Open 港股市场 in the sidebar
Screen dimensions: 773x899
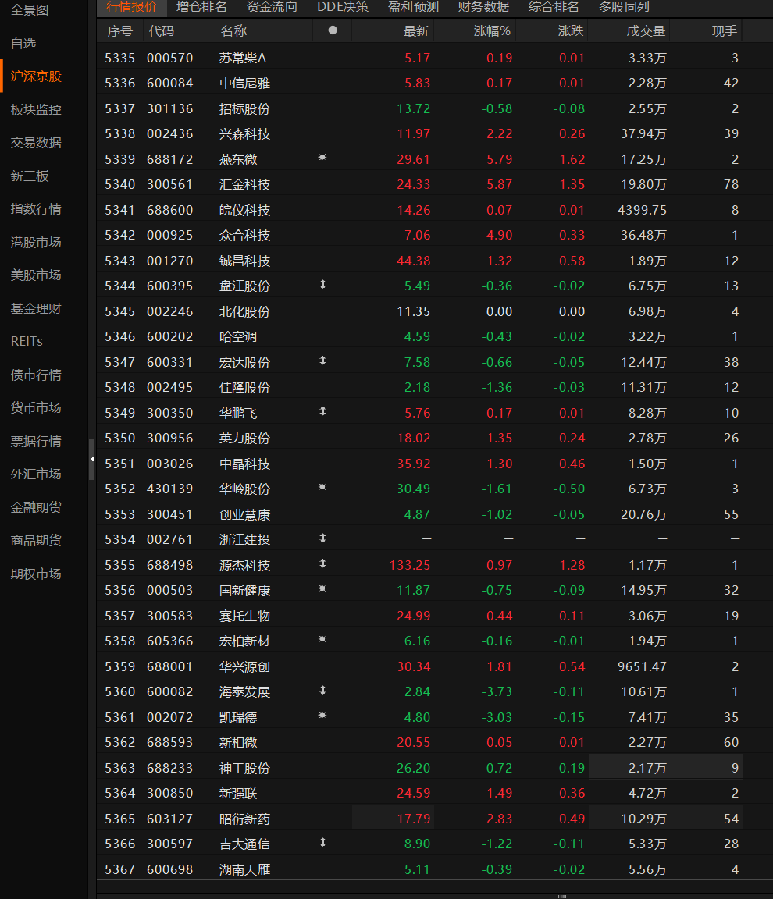click(x=36, y=242)
